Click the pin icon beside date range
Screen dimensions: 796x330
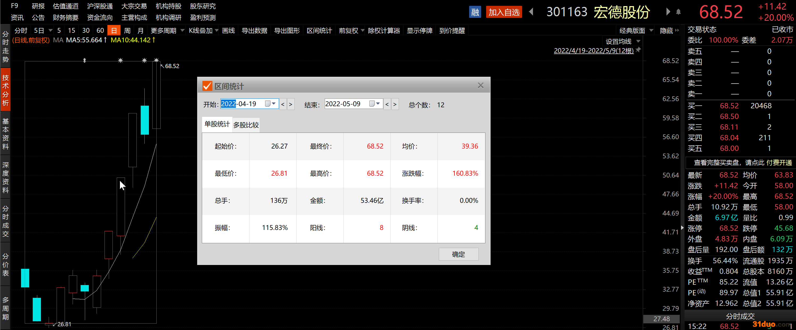pyautogui.click(x=638, y=50)
